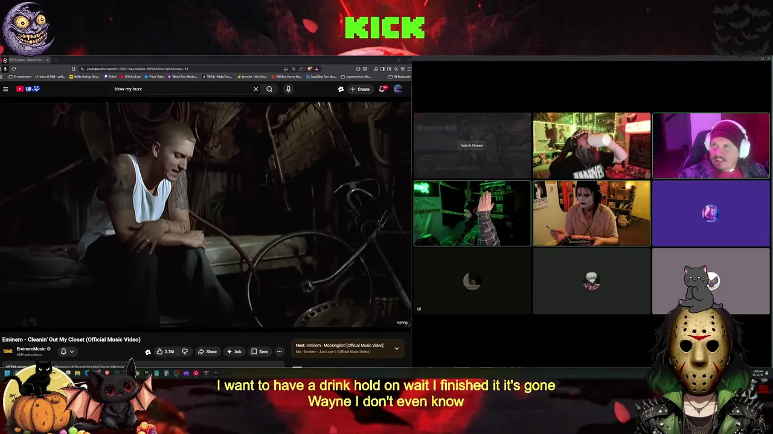Open the Inbox bookmark

51,77
